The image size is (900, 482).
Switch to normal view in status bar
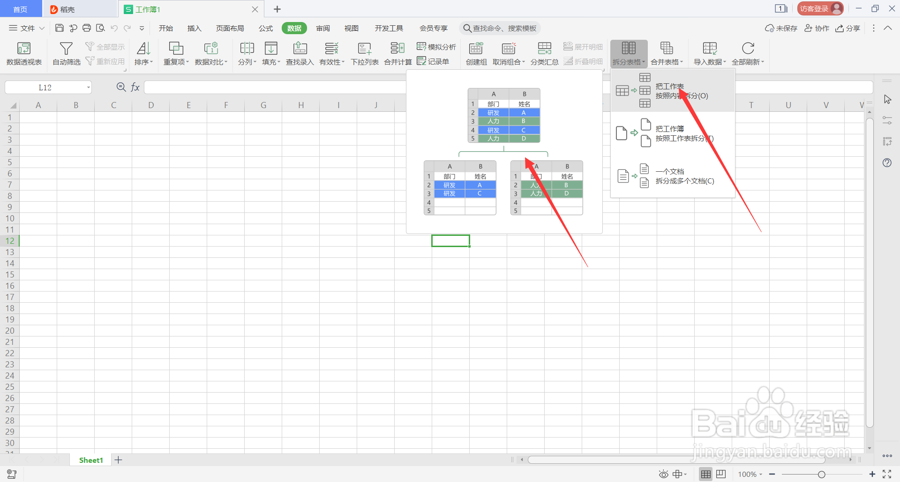705,474
